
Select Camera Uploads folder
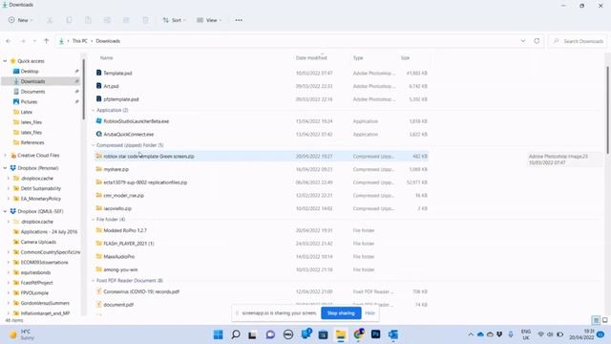click(x=38, y=242)
